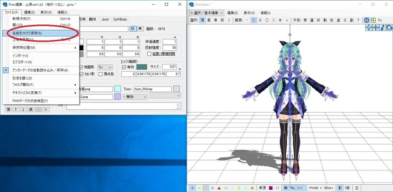The image size is (393, 192).
Task: Open the mode dropdown in bottom toolbar
Action: click(x=315, y=188)
